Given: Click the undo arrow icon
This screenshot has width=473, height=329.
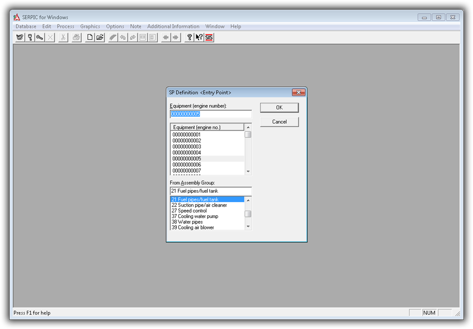Looking at the screenshot, I should coord(123,38).
